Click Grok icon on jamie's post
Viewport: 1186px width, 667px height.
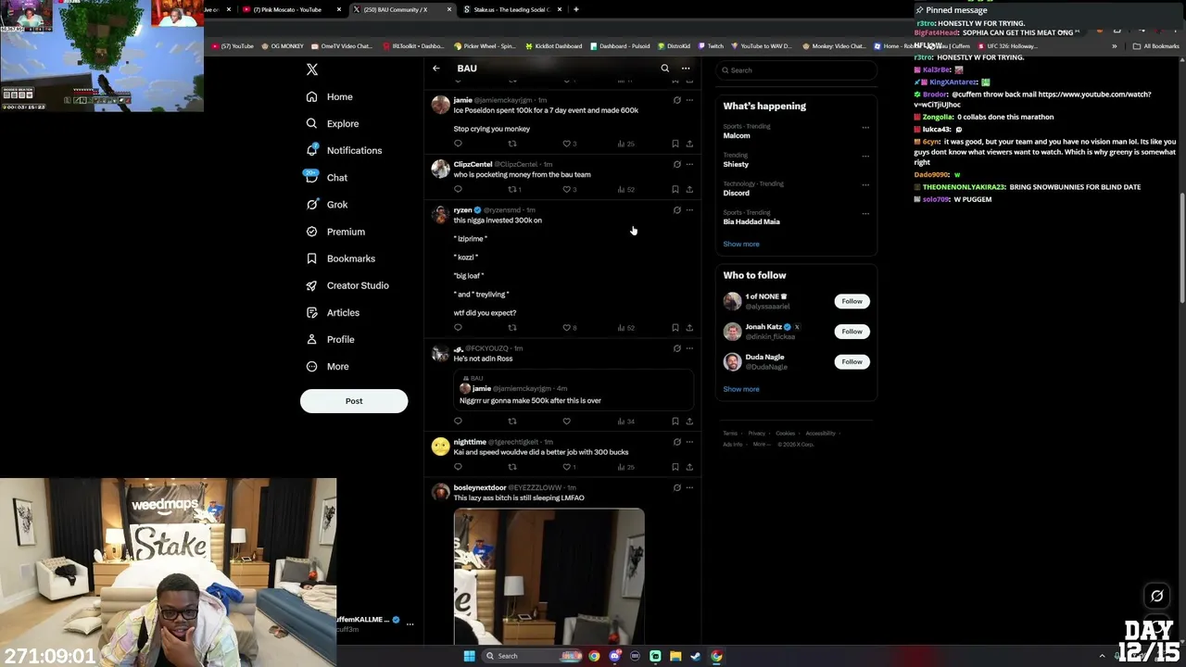pyautogui.click(x=676, y=100)
